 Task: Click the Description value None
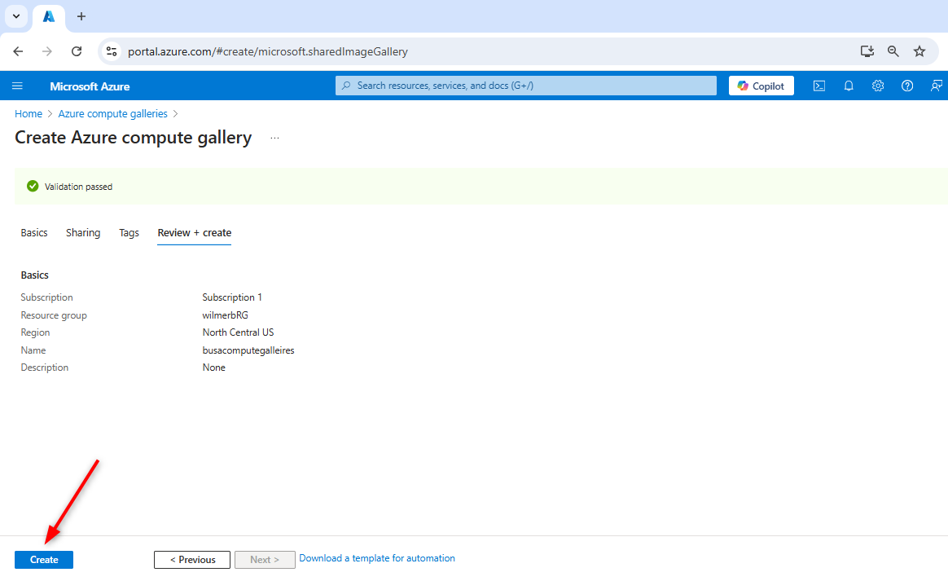tap(214, 368)
